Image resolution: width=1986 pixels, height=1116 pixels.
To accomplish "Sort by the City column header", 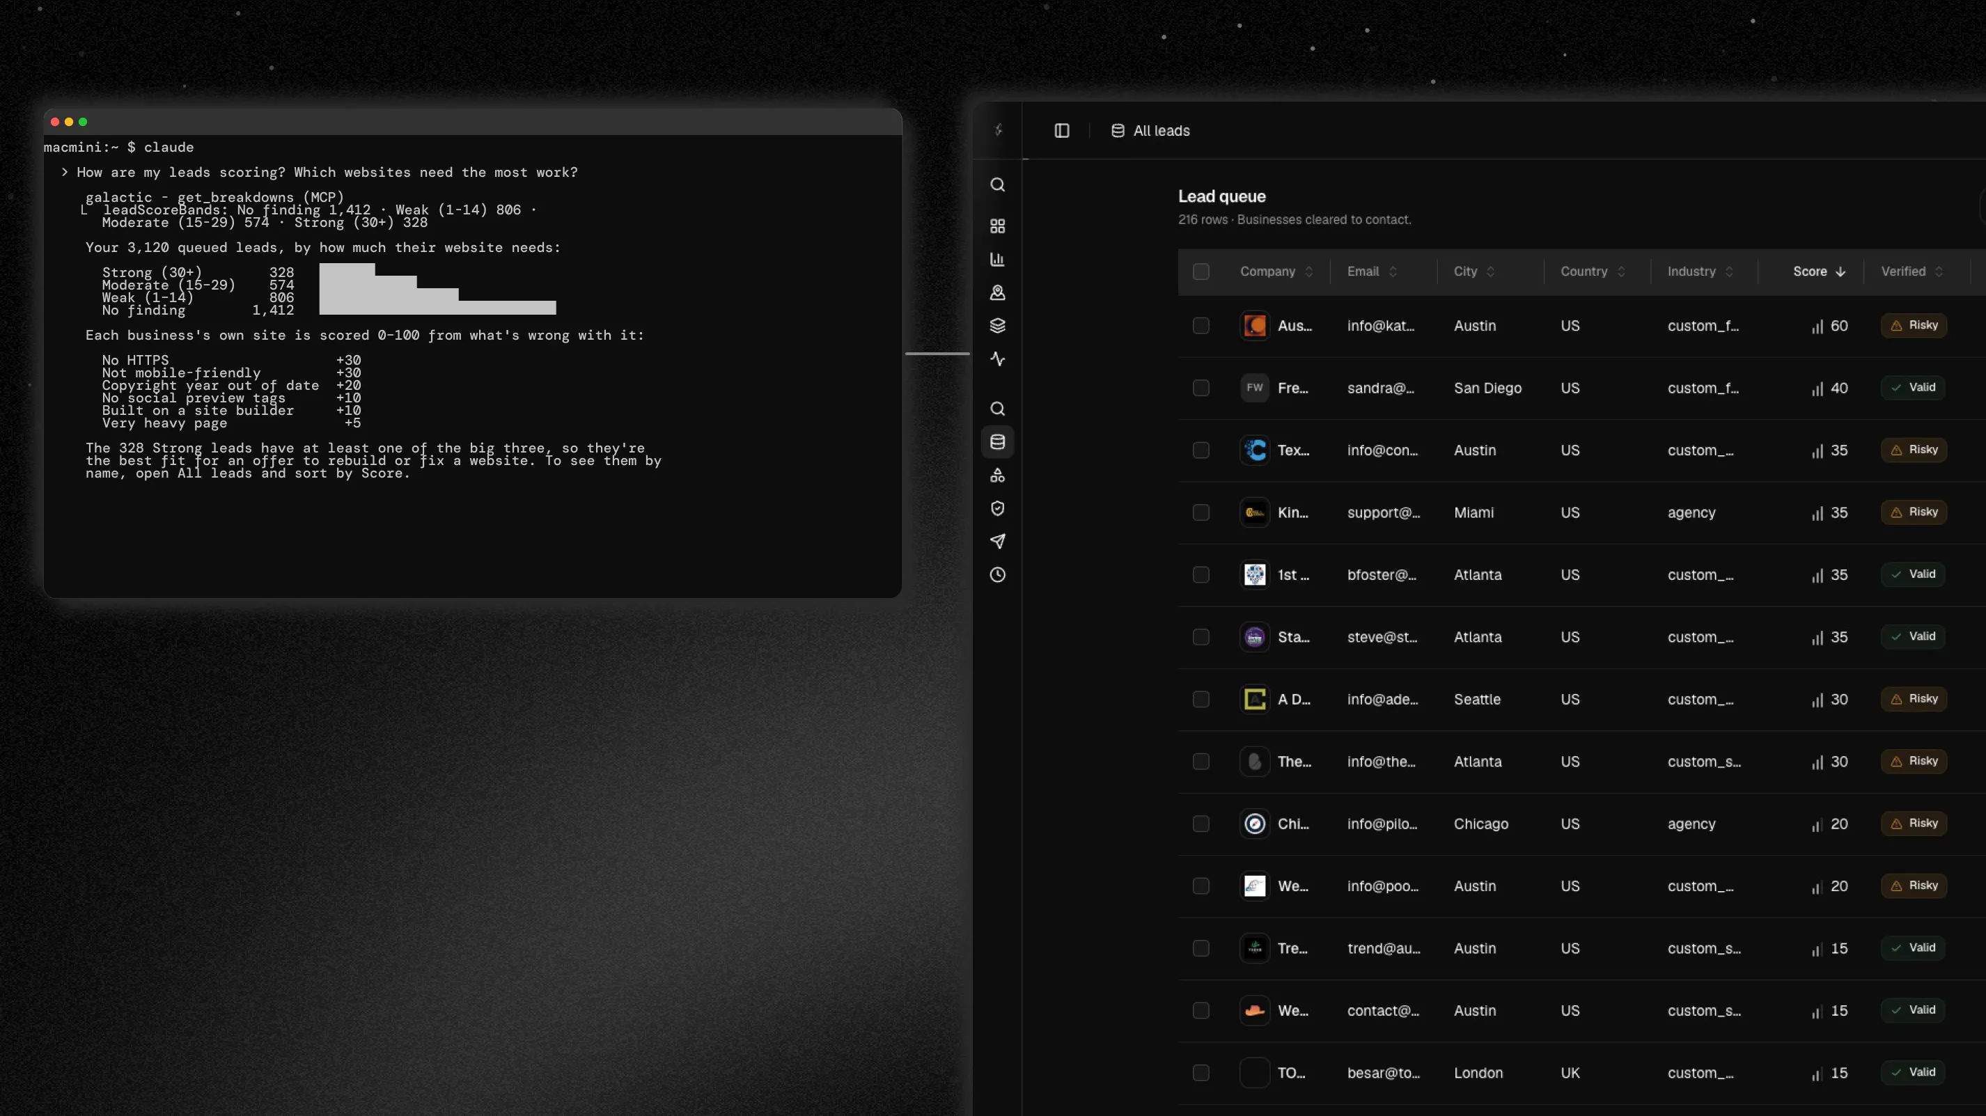I will pos(1474,272).
